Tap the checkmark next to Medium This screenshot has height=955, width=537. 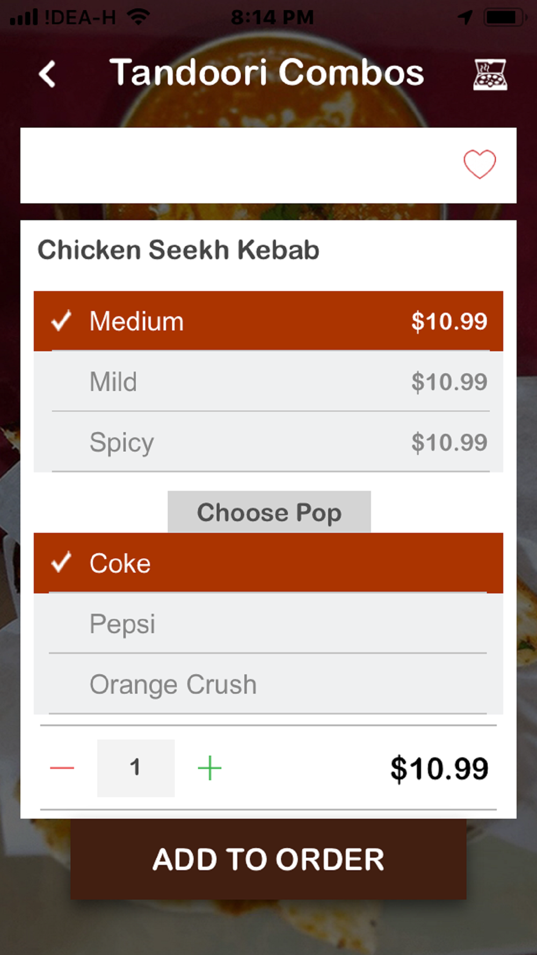[61, 321]
